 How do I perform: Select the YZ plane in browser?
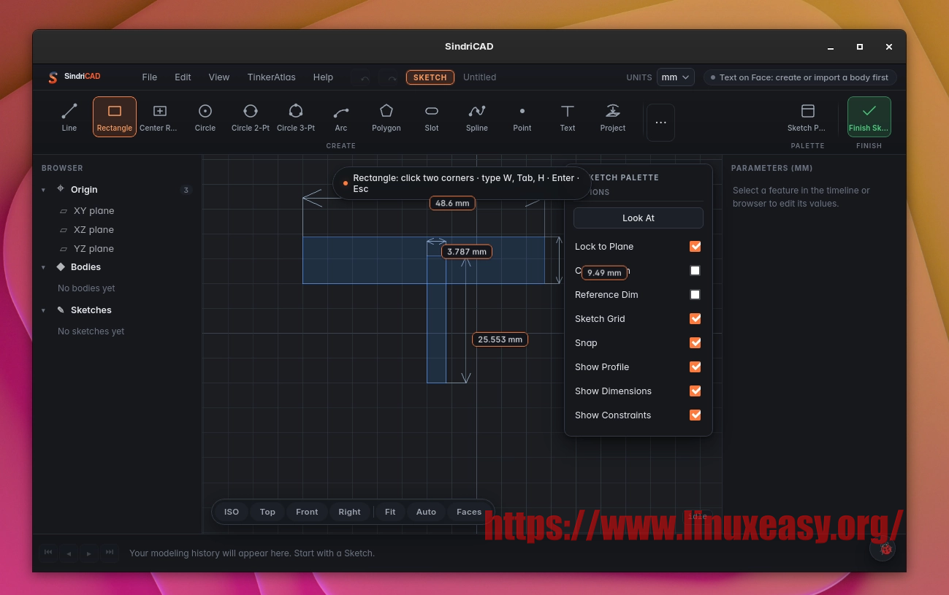[x=94, y=249]
